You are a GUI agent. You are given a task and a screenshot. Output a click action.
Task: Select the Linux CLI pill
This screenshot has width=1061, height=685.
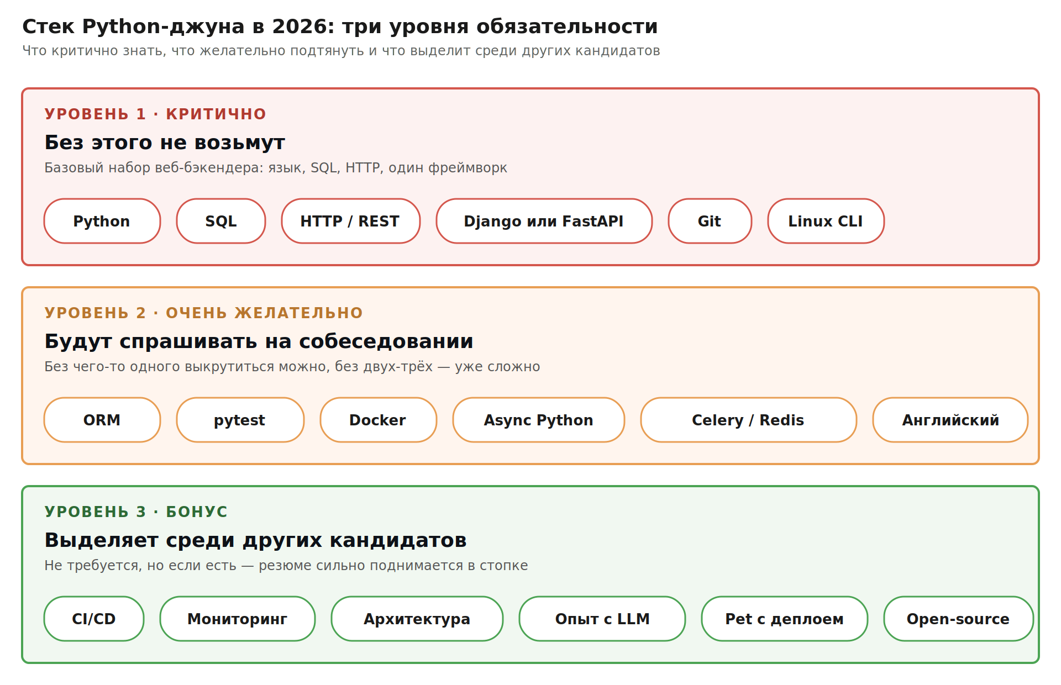pyautogui.click(x=826, y=221)
